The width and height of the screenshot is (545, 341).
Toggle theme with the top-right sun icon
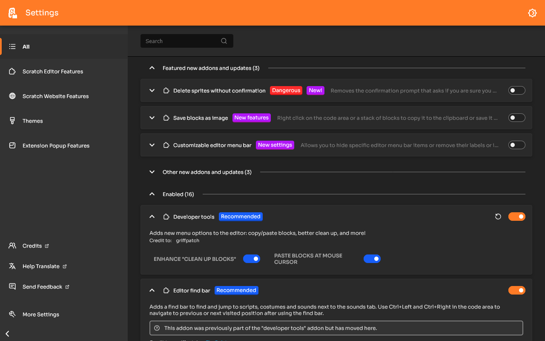pyautogui.click(x=532, y=13)
